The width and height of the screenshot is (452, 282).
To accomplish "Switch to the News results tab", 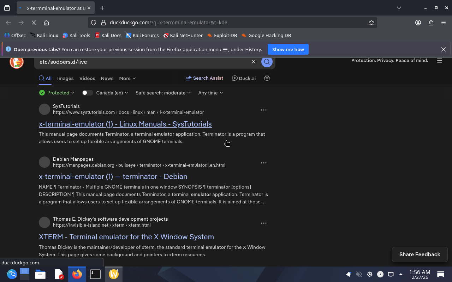I will click(107, 78).
